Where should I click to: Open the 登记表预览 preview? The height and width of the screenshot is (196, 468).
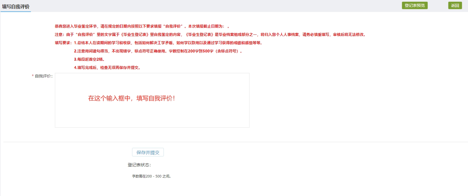(x=414, y=6)
